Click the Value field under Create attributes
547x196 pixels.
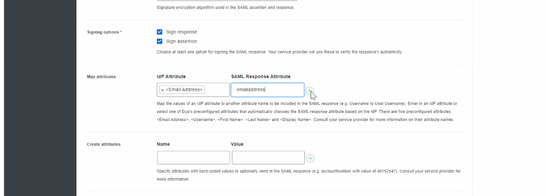(x=268, y=158)
